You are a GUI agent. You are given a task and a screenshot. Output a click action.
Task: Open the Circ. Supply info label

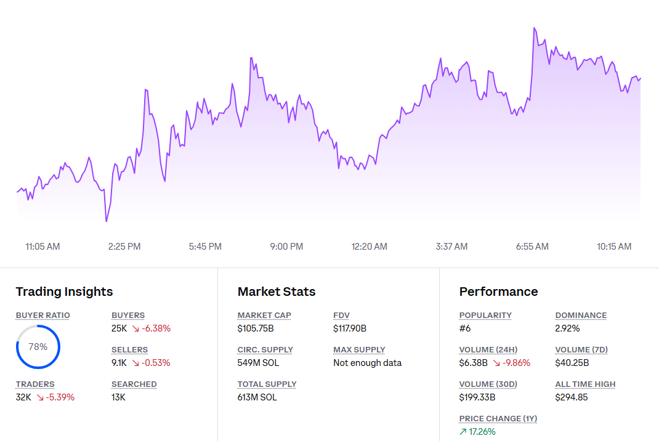(265, 349)
